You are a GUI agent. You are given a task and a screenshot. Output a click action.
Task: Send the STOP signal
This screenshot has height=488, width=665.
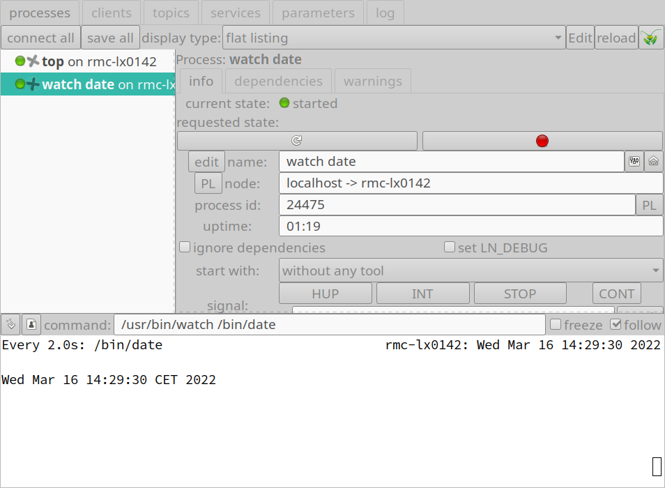pyautogui.click(x=520, y=293)
